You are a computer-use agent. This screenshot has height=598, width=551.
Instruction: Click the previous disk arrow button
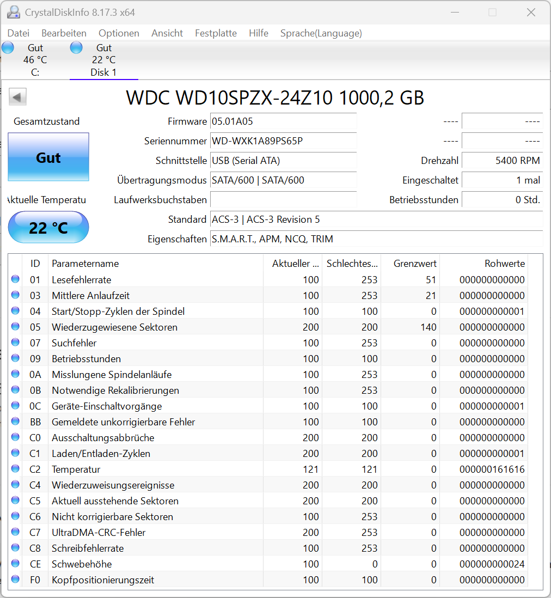point(17,97)
